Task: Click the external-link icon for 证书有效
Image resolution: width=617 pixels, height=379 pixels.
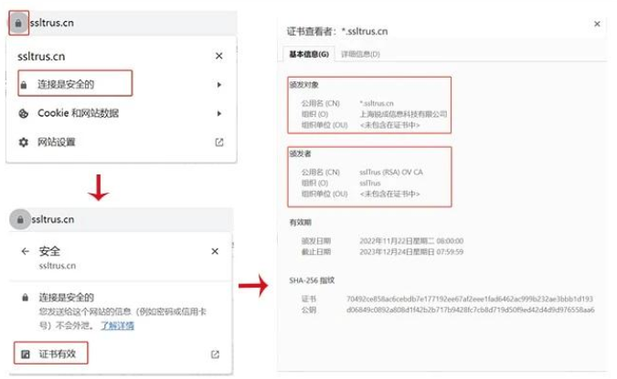Action: tap(215, 354)
